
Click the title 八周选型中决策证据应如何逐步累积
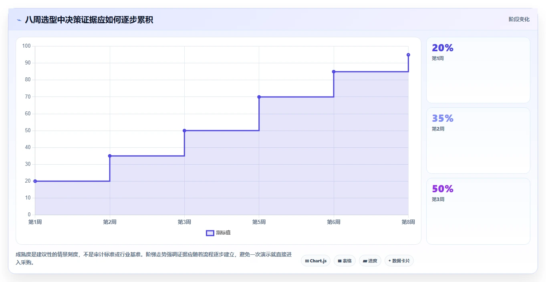pyautogui.click(x=89, y=20)
